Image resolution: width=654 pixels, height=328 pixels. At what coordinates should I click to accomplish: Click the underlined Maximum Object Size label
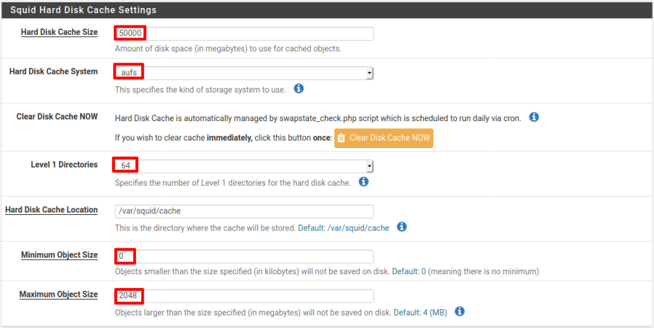point(58,294)
